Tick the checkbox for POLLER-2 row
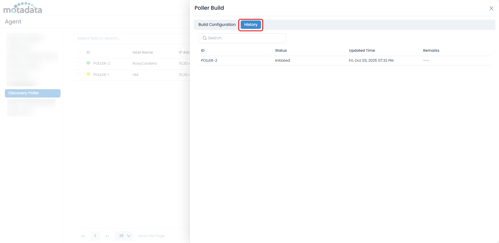499x243 pixels. pyautogui.click(x=78, y=64)
